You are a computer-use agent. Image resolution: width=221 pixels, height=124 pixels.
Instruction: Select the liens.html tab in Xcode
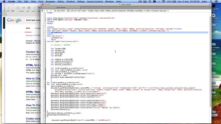pos(61,8)
